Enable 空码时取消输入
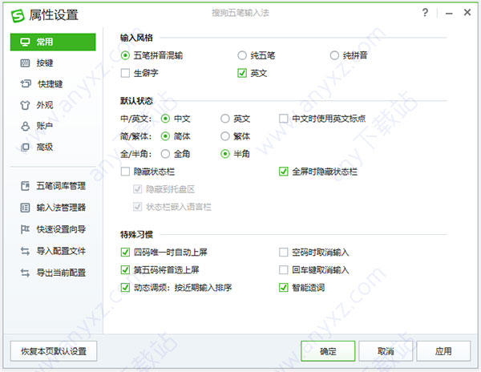Image resolution: width=481 pixels, height=372 pixels. pos(284,253)
